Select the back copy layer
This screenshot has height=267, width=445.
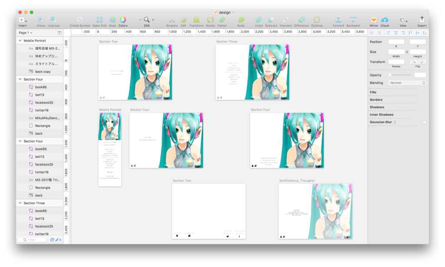point(40,72)
